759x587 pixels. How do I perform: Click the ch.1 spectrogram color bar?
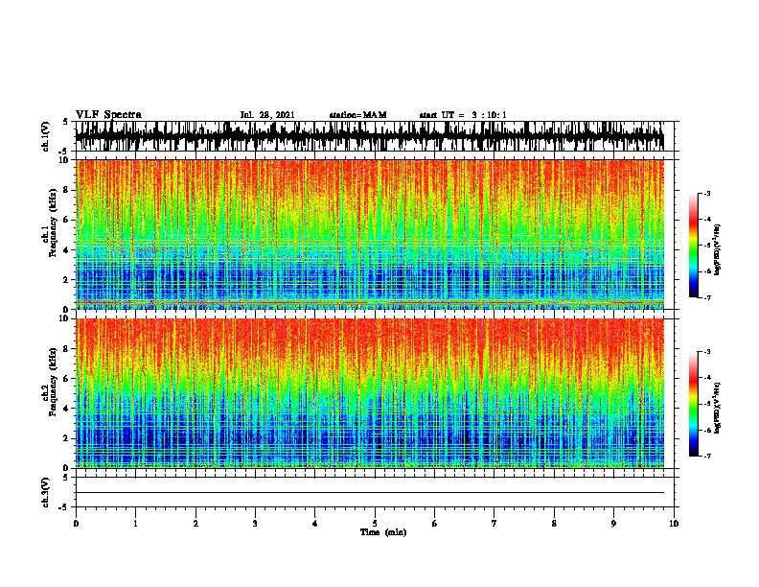[x=694, y=246]
